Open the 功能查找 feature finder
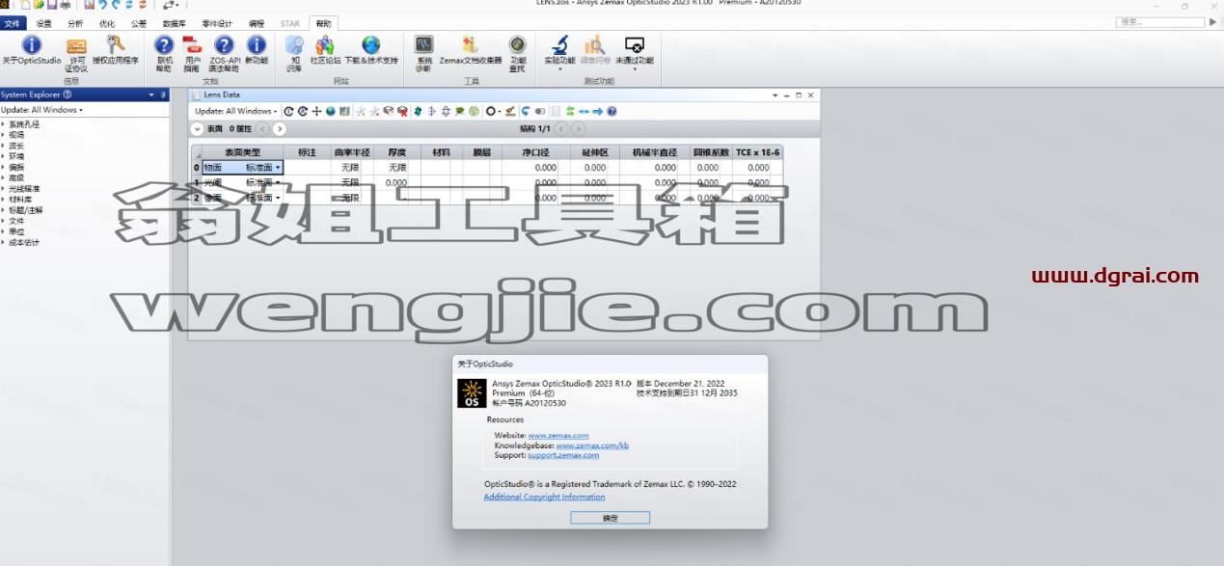Viewport: 1224px width, 566px height. pyautogui.click(x=518, y=54)
